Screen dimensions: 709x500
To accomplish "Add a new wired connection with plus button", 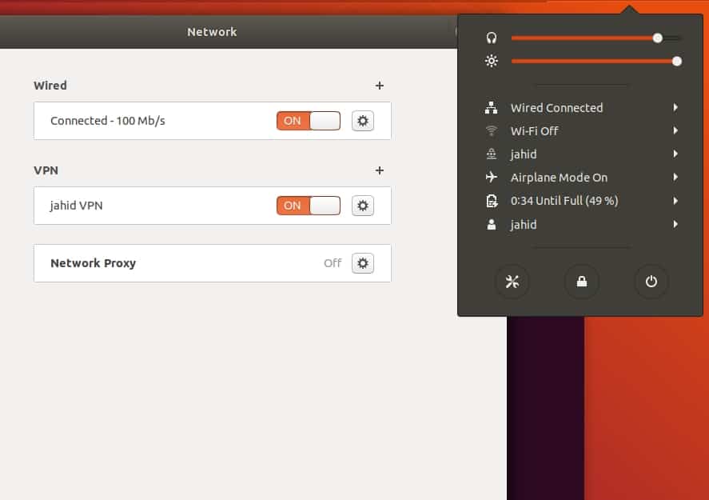I will pos(380,85).
